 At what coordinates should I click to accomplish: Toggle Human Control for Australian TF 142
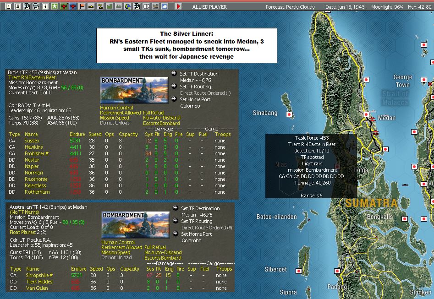click(x=118, y=242)
